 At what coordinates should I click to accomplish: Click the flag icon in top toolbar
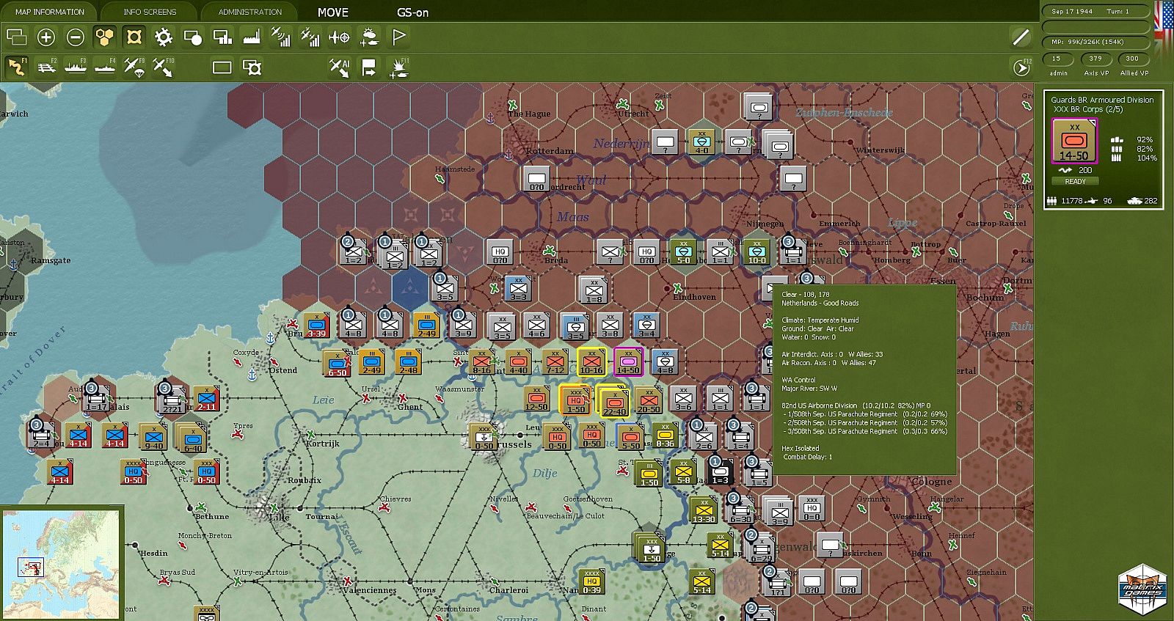tap(398, 37)
